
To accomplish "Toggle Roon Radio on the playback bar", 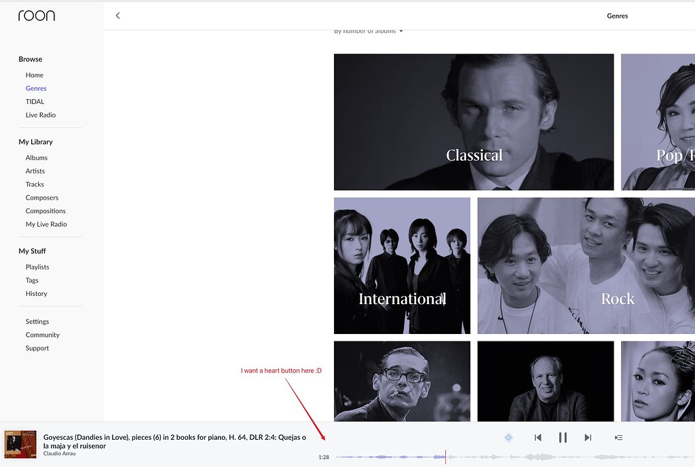I will (508, 437).
